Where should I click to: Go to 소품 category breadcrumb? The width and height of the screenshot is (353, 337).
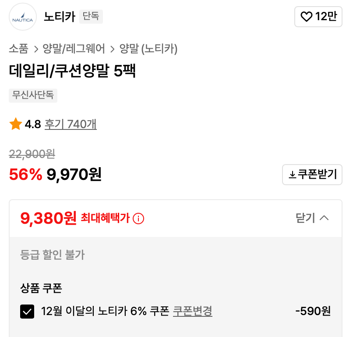(x=18, y=49)
